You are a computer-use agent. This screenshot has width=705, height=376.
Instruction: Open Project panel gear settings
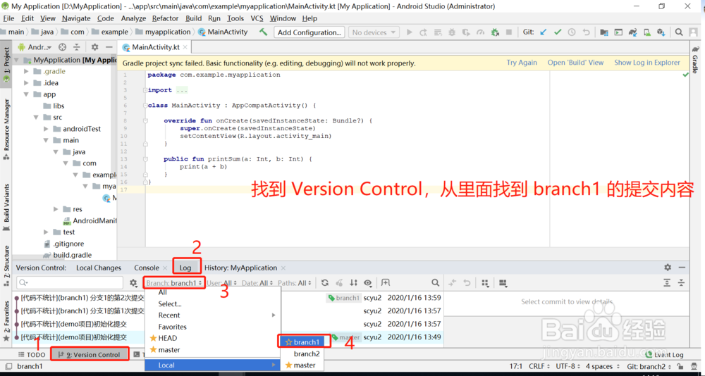pyautogui.click(x=95, y=47)
